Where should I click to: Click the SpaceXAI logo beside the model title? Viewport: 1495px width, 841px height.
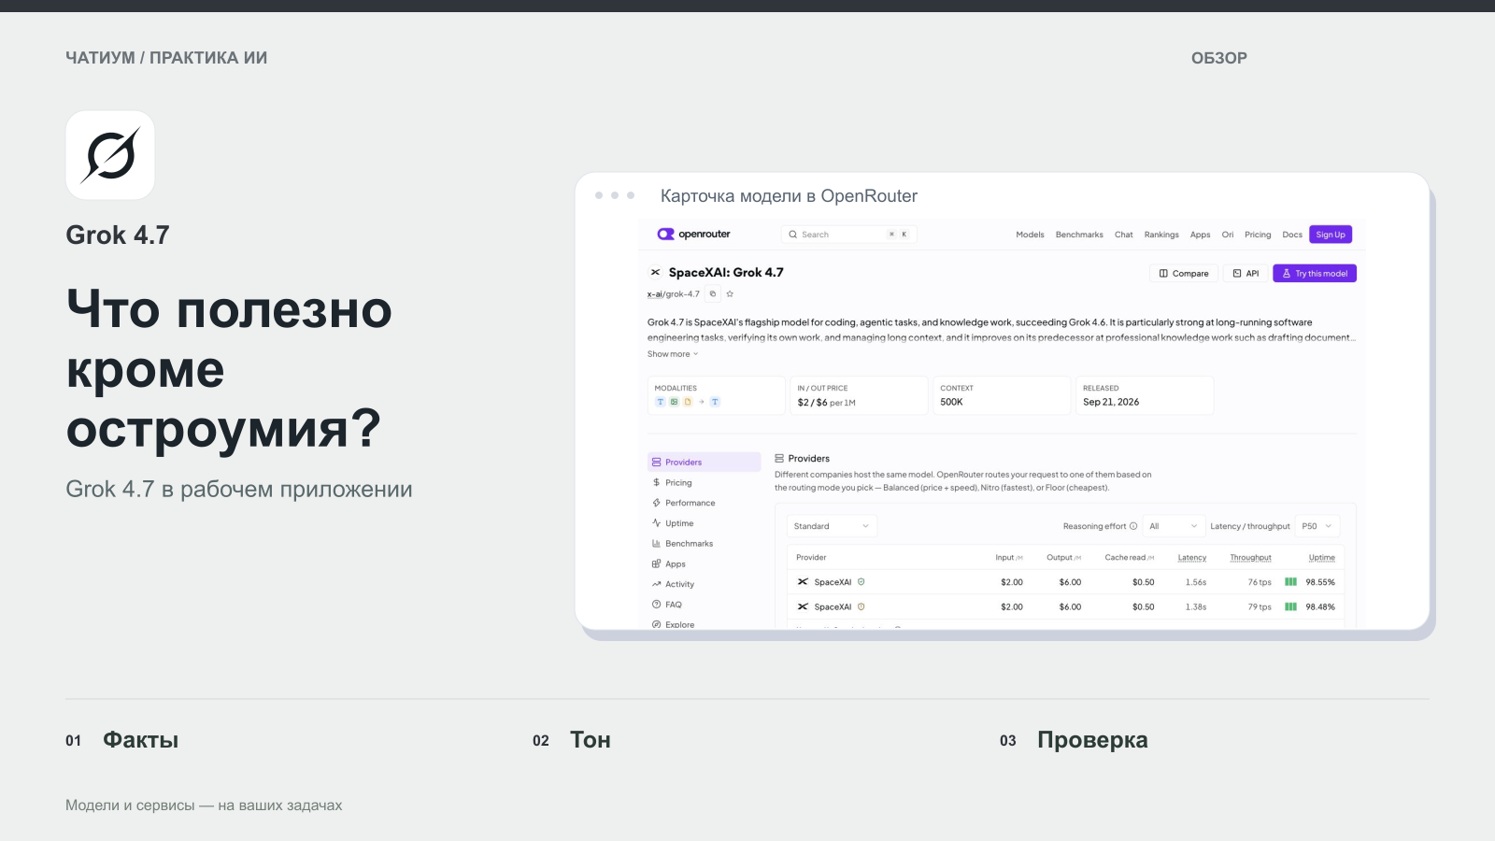[655, 273]
